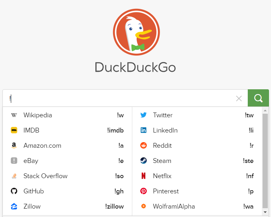
Task: Select the WolframAlpha label text
Action: [174, 206]
